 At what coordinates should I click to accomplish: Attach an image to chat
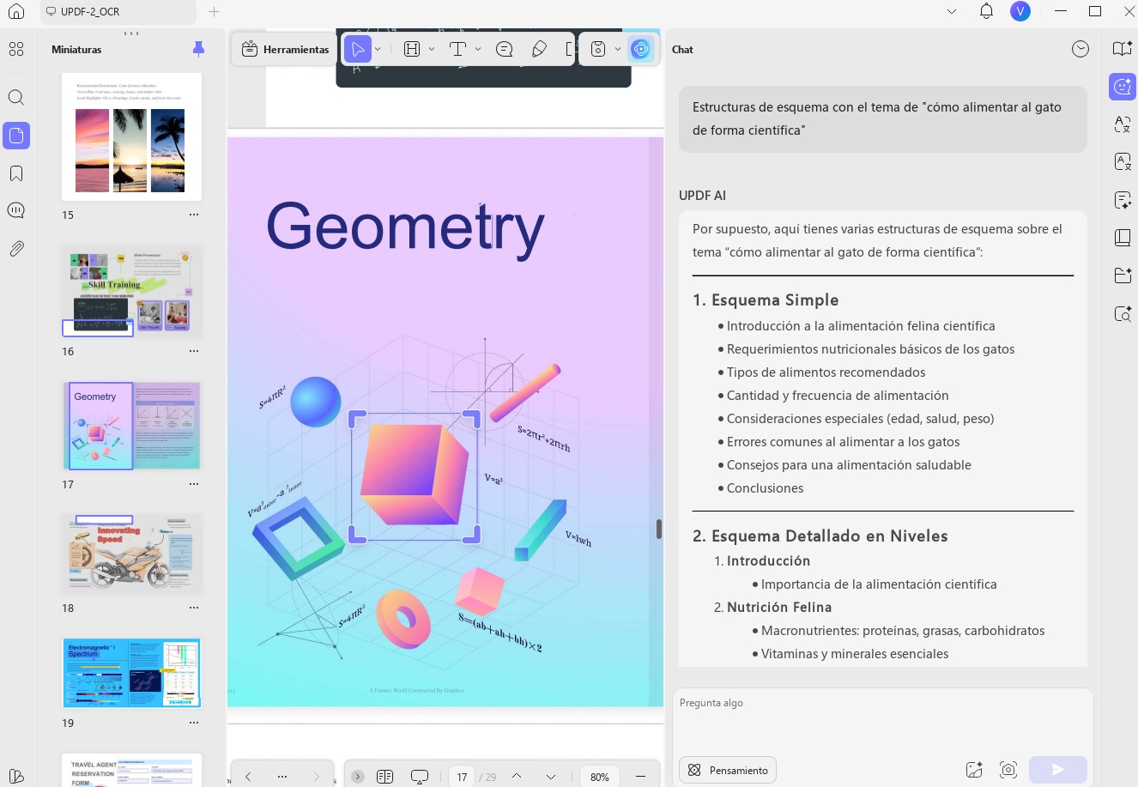coord(974,770)
